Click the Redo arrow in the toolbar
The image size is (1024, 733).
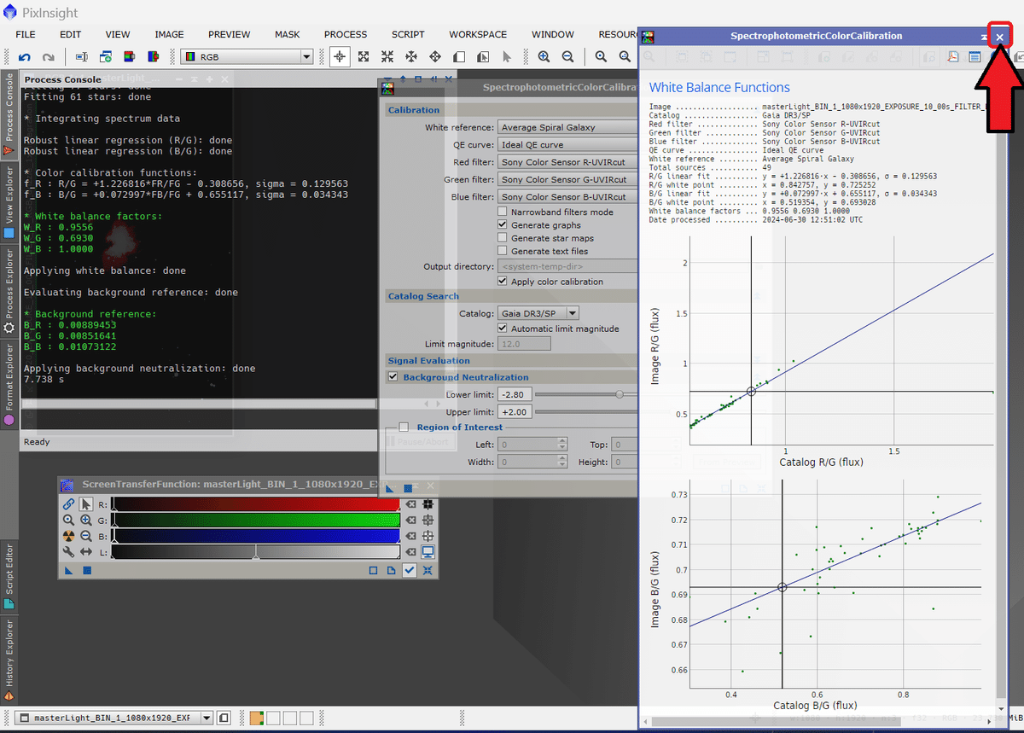(49, 57)
